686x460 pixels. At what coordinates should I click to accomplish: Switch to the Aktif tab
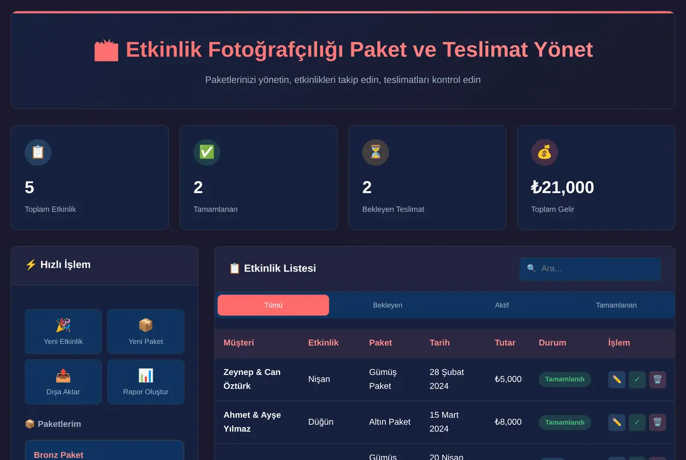click(502, 305)
